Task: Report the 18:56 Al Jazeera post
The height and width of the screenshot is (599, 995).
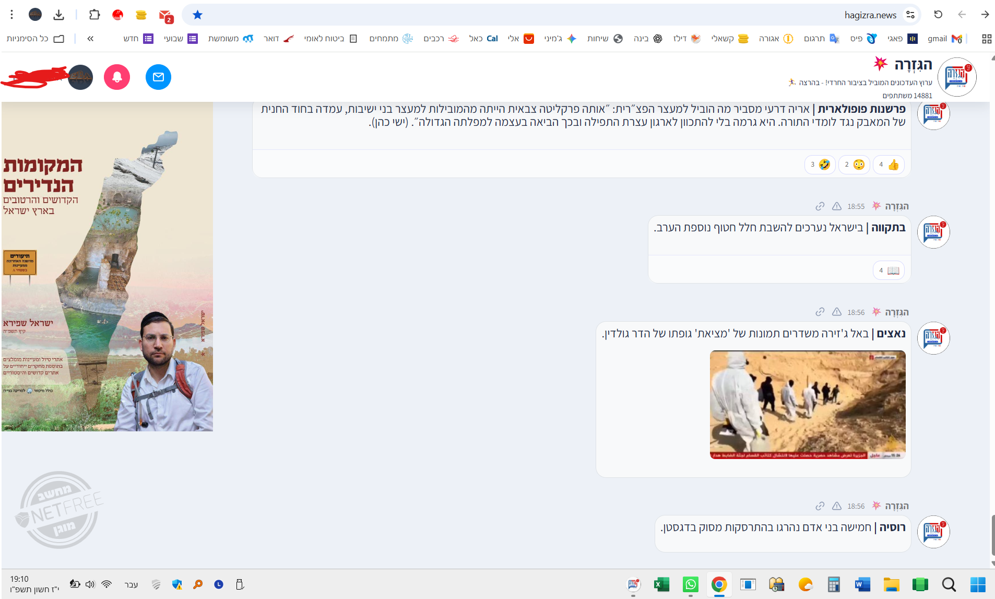Action: (x=837, y=312)
